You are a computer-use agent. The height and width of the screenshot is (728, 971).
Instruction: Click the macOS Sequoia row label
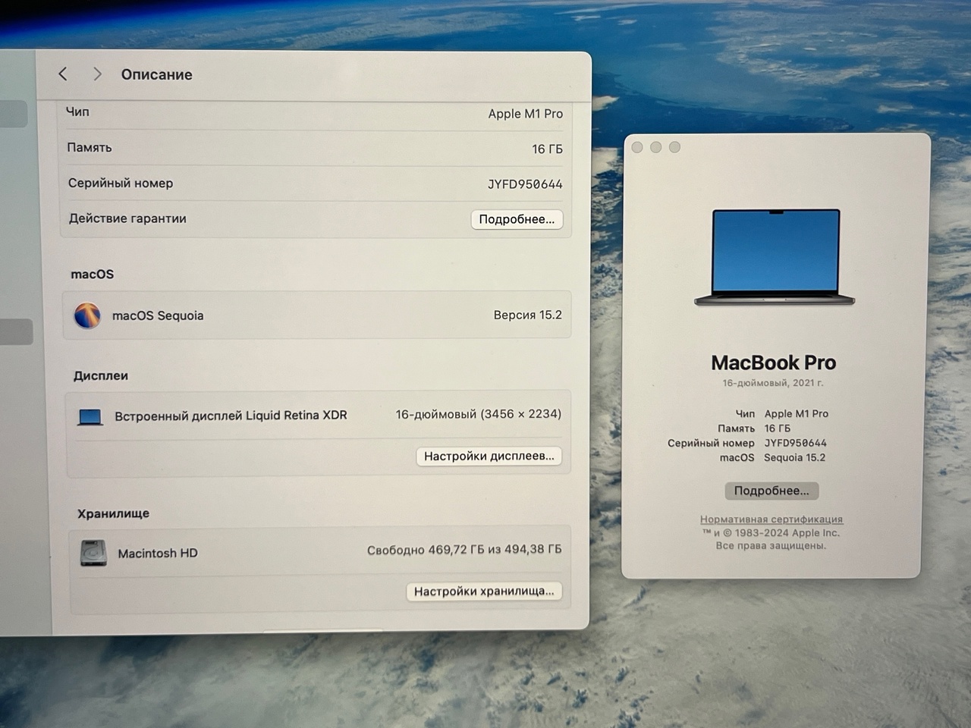(158, 315)
